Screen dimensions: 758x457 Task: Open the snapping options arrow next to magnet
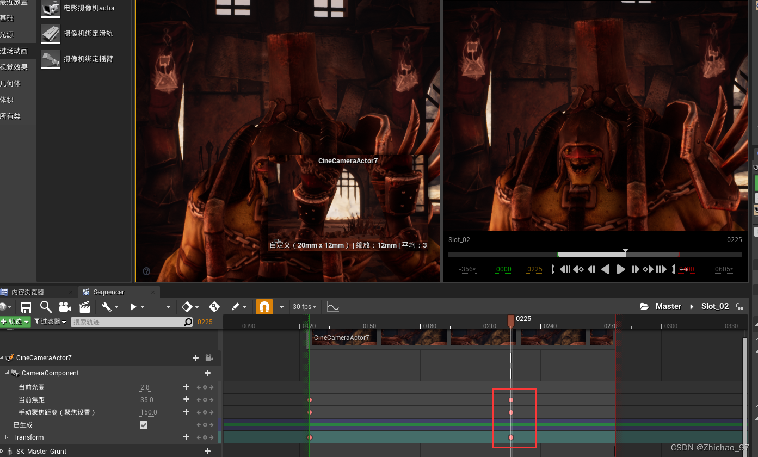282,307
